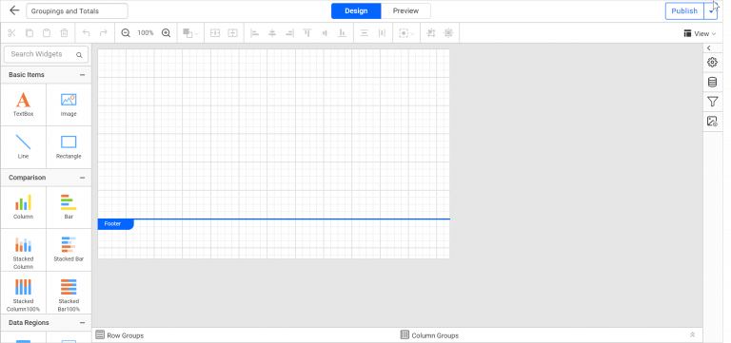Screen dimensions: 731x343
Task: Open the bring-to-front order dropdown
Action: (x=190, y=33)
